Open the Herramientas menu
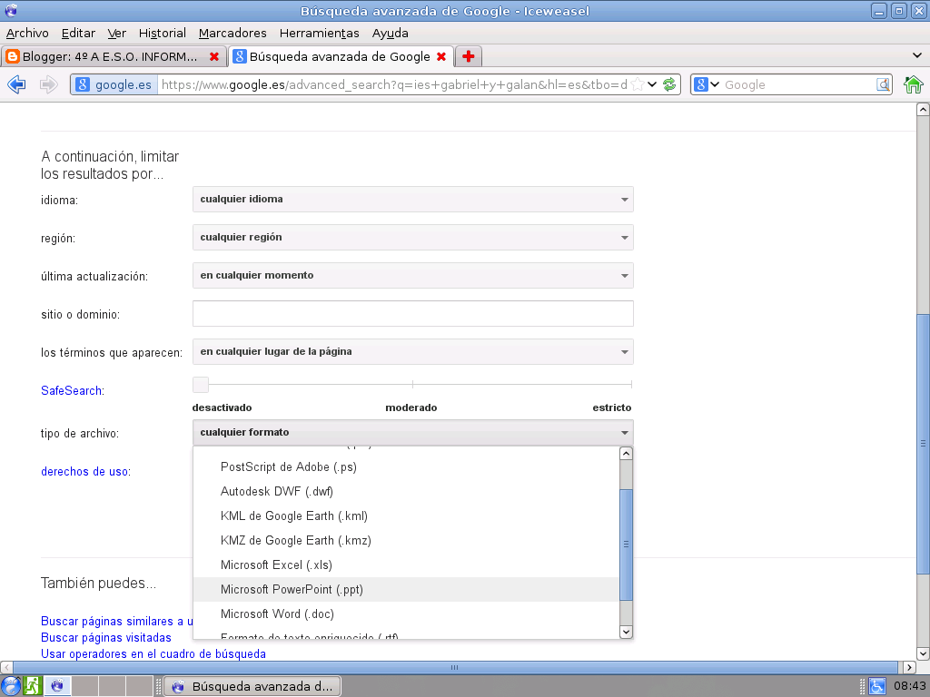 [319, 34]
